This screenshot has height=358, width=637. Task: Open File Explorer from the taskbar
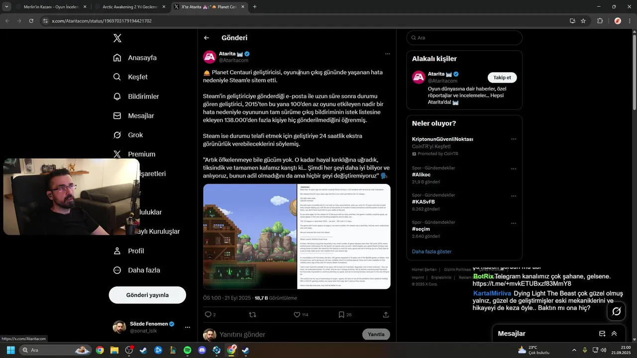(x=114, y=350)
